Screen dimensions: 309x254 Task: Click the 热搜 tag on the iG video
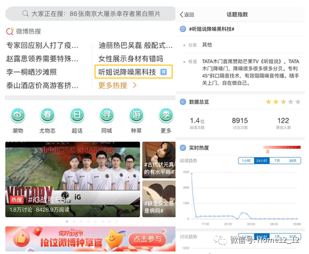[16, 200]
